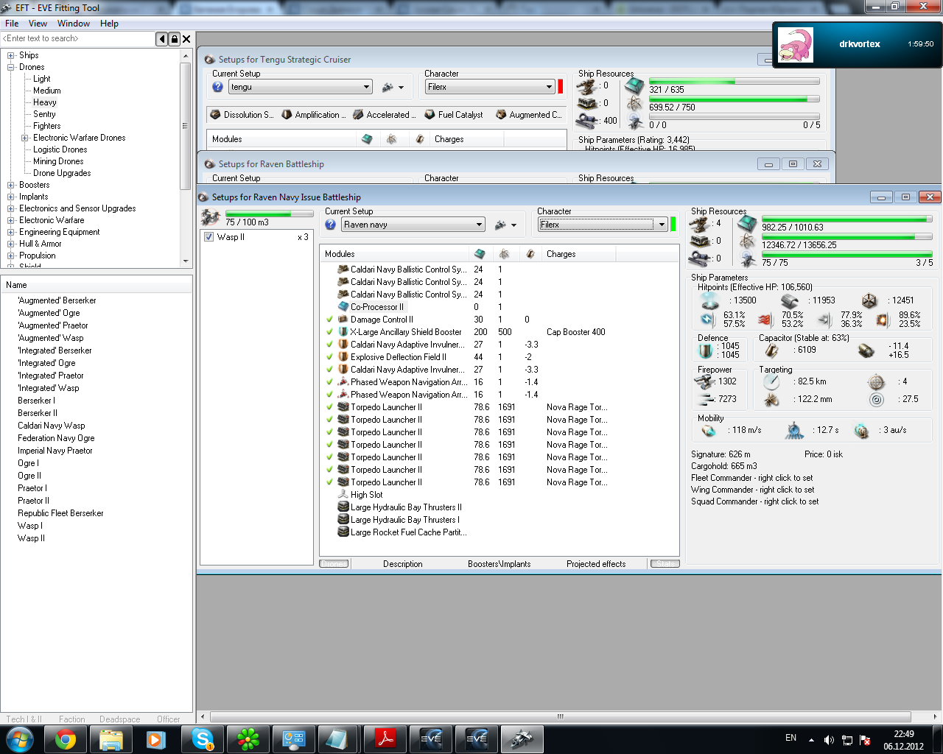
Task: Click ship browser icon next to Raven navy setup
Action: (501, 225)
